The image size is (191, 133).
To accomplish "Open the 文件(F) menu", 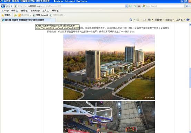I will click(x=5, y=11).
